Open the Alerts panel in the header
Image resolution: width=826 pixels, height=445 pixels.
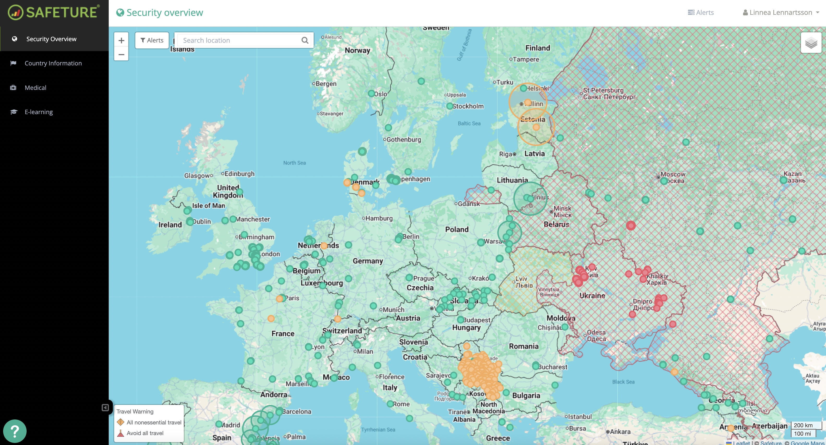point(701,12)
